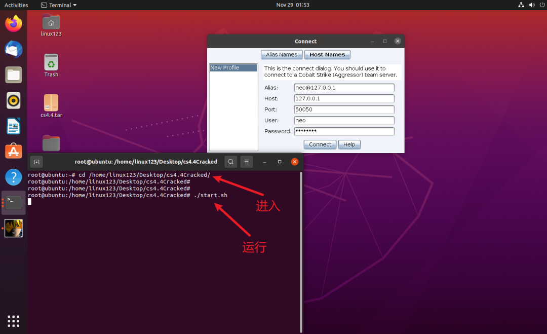The height and width of the screenshot is (334, 547).
Task: Click the terminal search icon
Action: click(x=230, y=162)
